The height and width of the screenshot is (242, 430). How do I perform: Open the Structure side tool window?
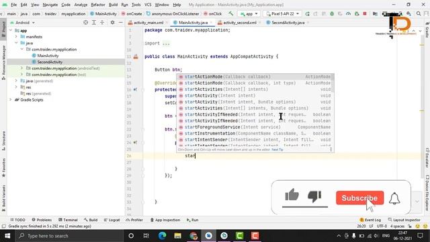coord(3,140)
